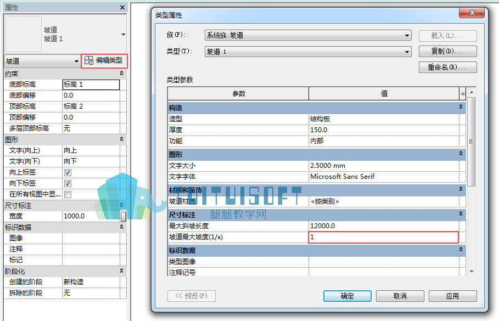499x321 pixels.
Task: Click the 坡道最大坡度(1/x) value field
Action: 384,238
